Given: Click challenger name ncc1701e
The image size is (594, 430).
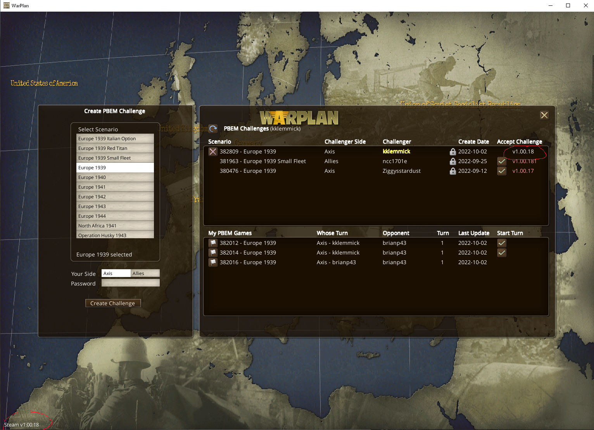Looking at the screenshot, I should (x=395, y=161).
